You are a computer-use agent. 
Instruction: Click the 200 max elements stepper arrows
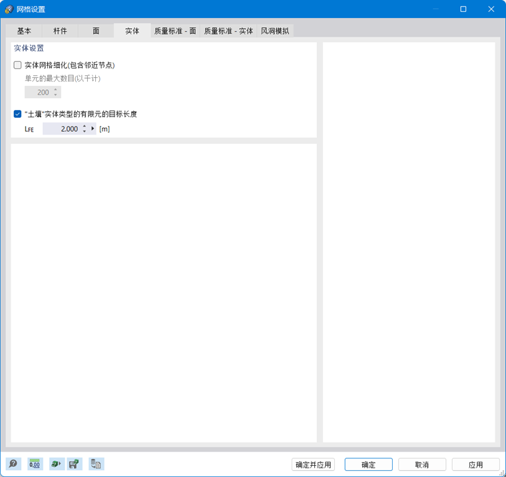[55, 93]
